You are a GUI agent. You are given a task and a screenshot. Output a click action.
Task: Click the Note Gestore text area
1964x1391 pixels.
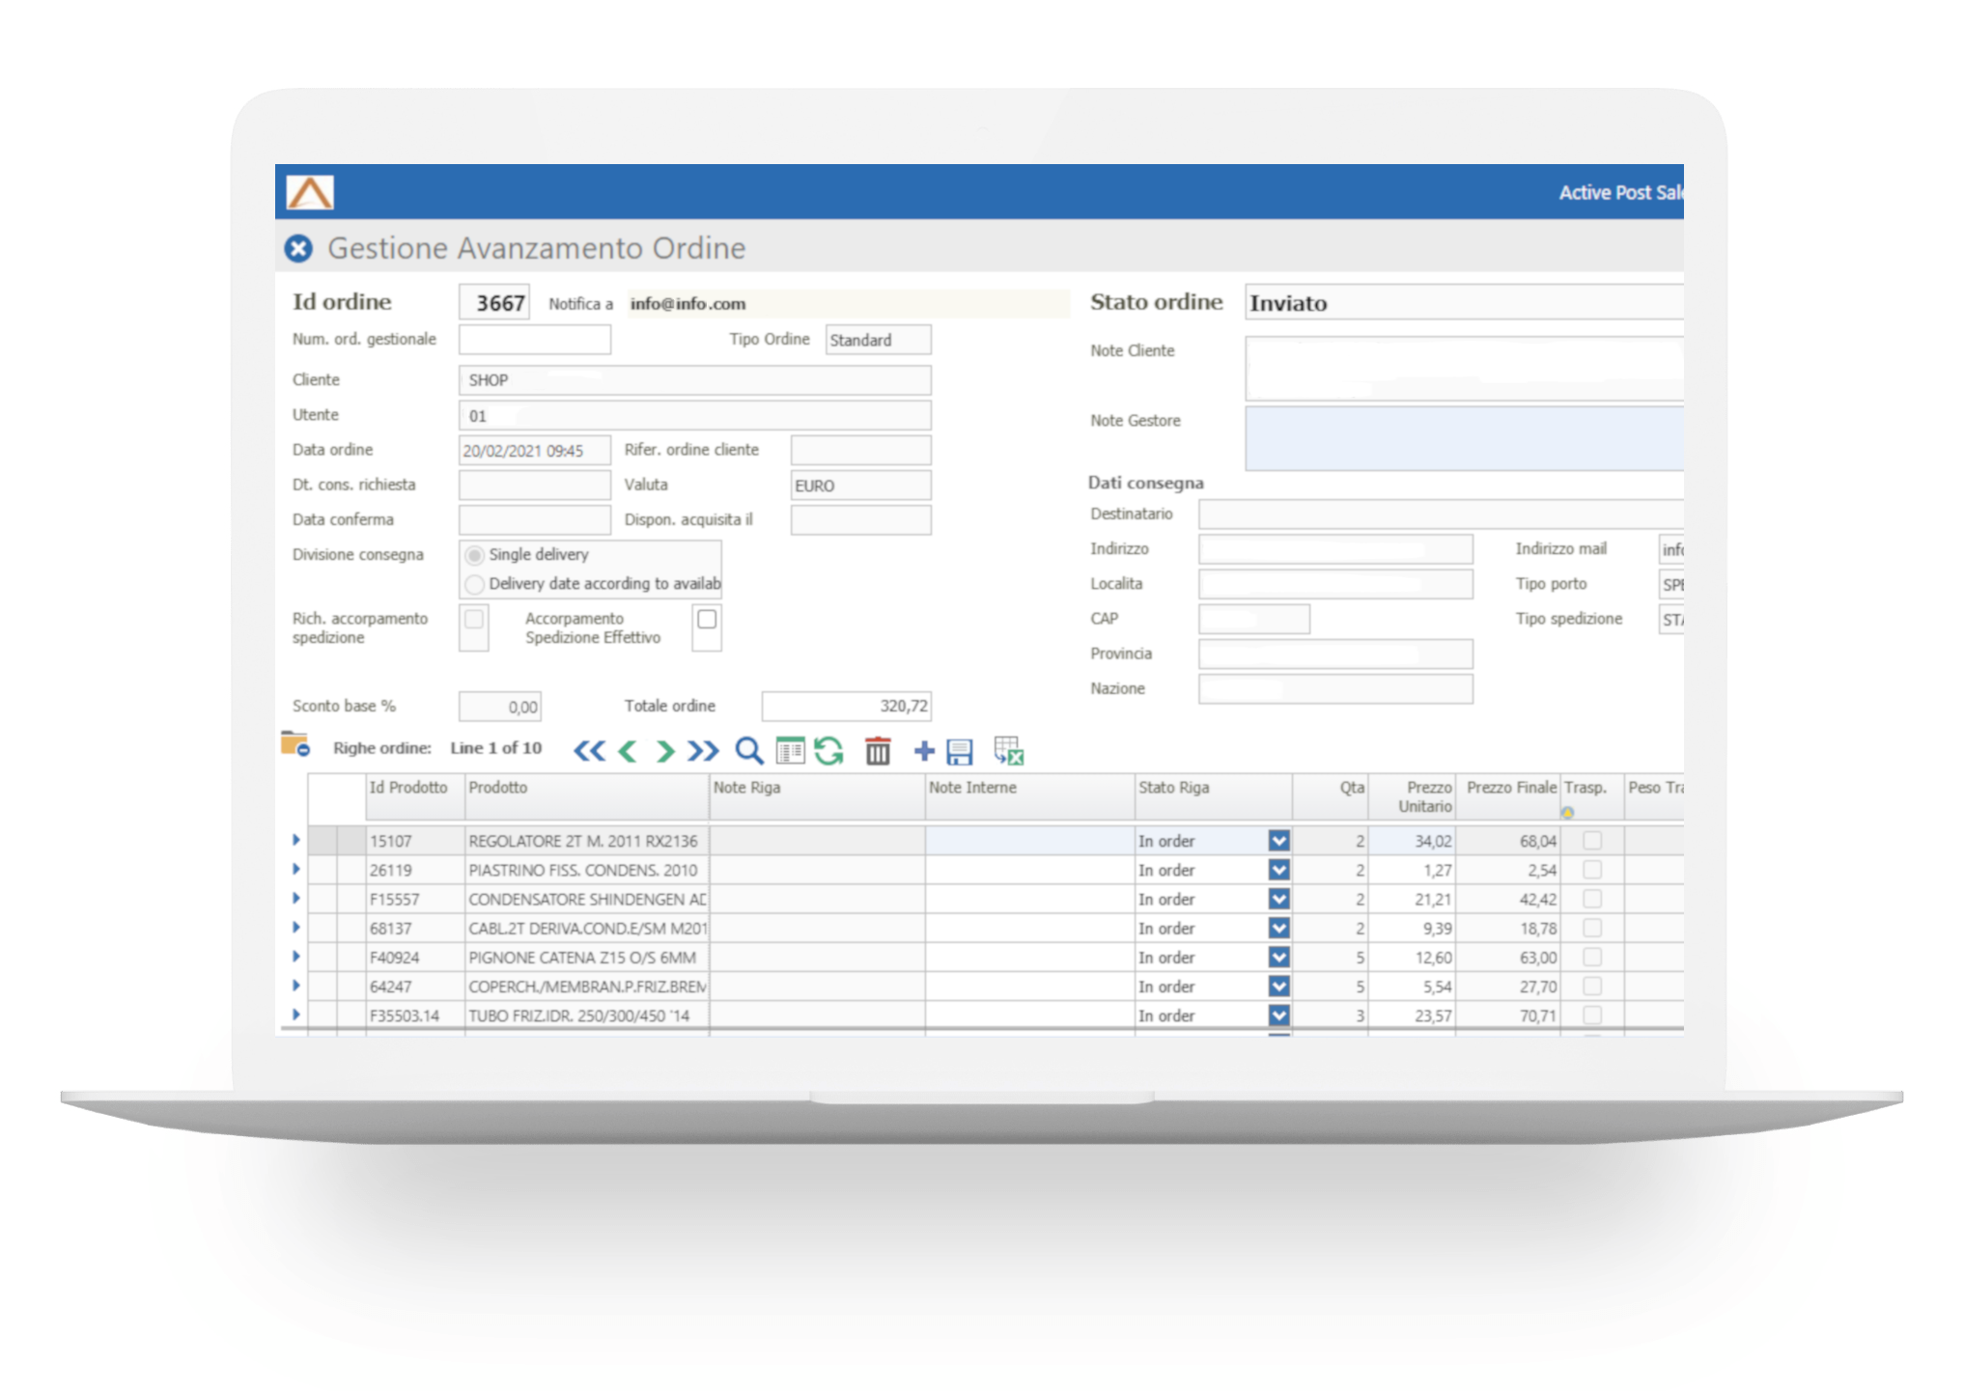pos(1464,438)
